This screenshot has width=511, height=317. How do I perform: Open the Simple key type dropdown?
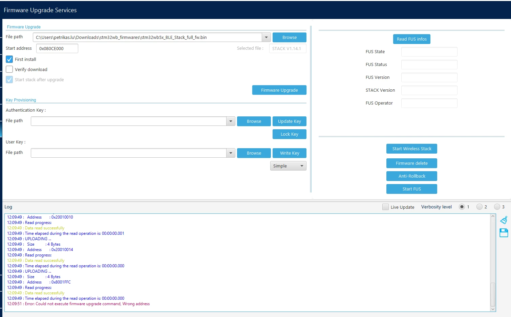tap(288, 166)
